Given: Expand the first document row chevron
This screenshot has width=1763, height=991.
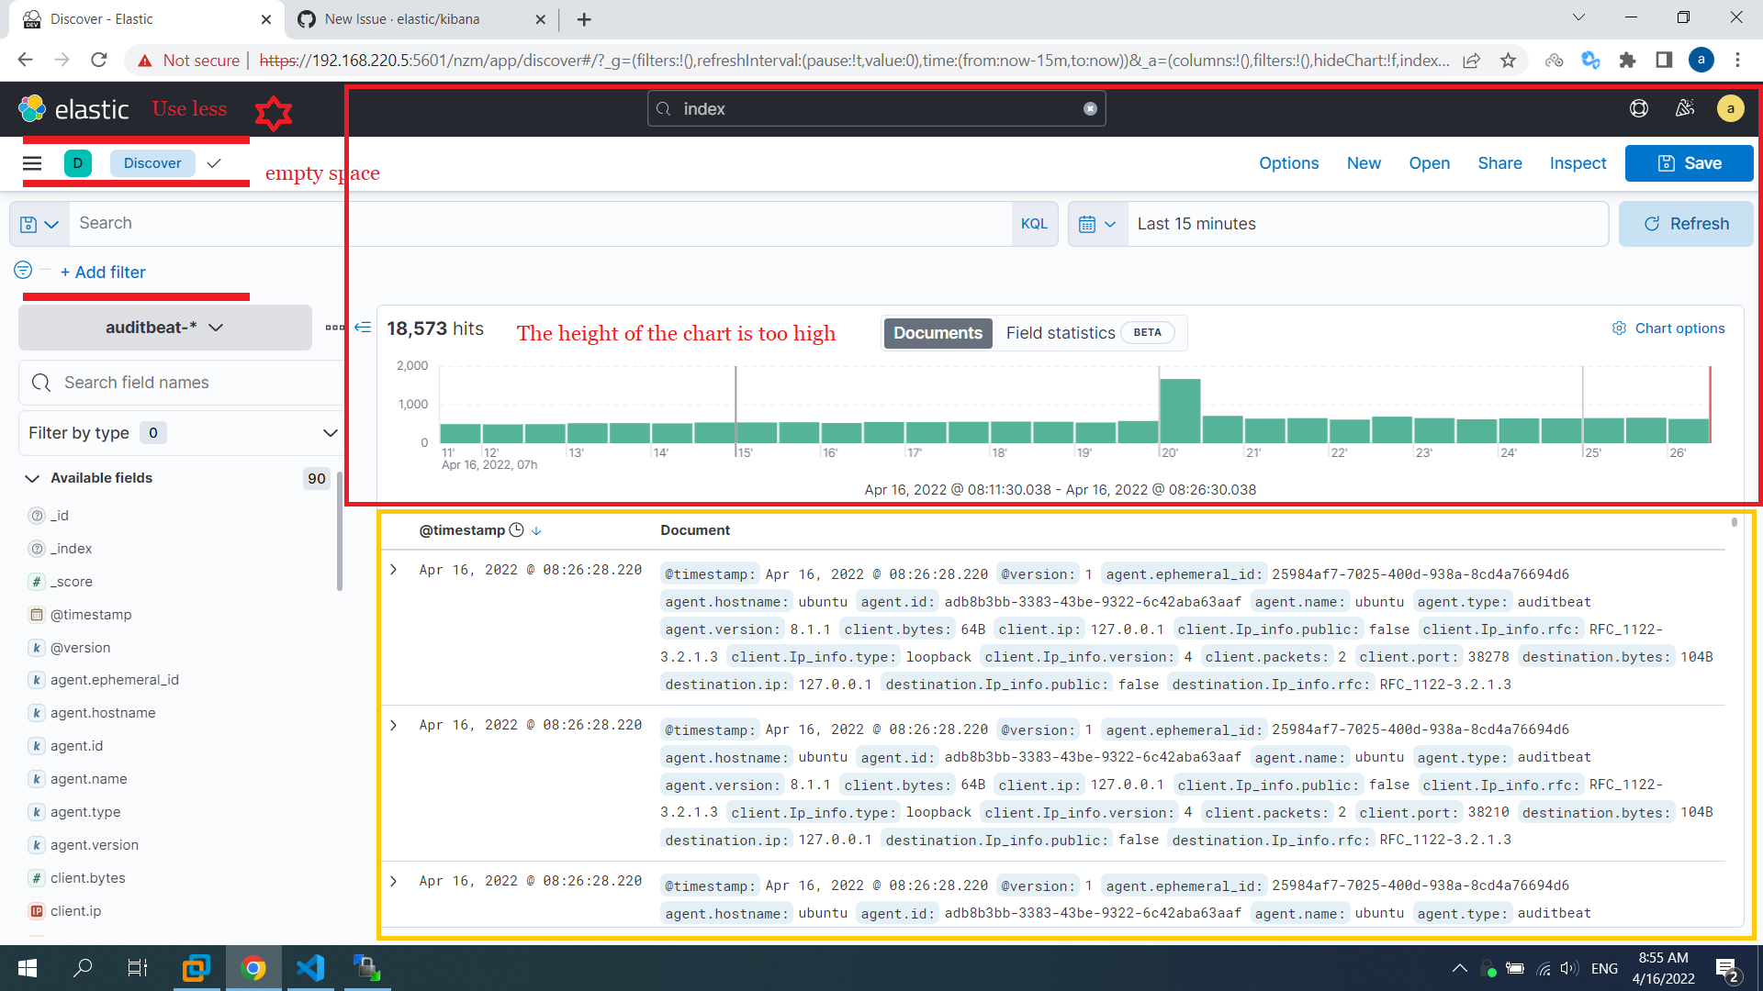Looking at the screenshot, I should [394, 570].
